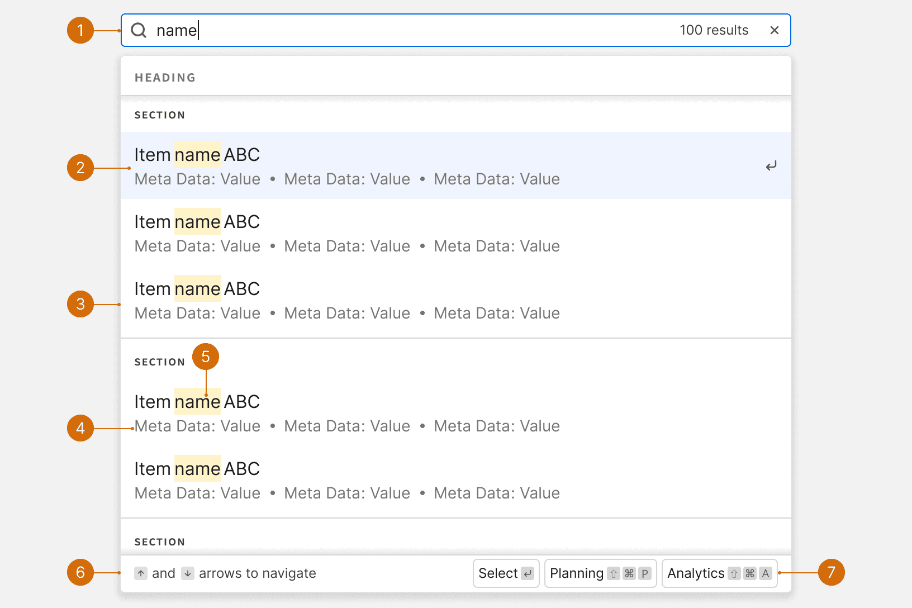This screenshot has width=912, height=608.
Task: Click the up arrow key icon in footer
Action: point(141,573)
